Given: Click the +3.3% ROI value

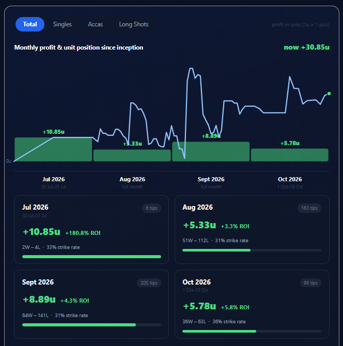Looking at the screenshot, I should click(x=235, y=226).
